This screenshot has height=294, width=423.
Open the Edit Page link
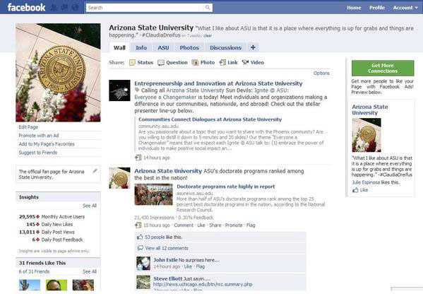pos(28,127)
